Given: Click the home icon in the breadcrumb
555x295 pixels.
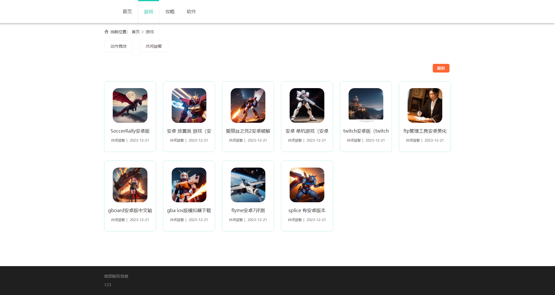Looking at the screenshot, I should coord(106,32).
